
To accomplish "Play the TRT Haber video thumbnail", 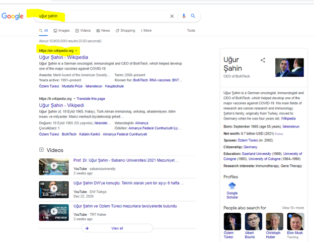I will pos(54,212).
